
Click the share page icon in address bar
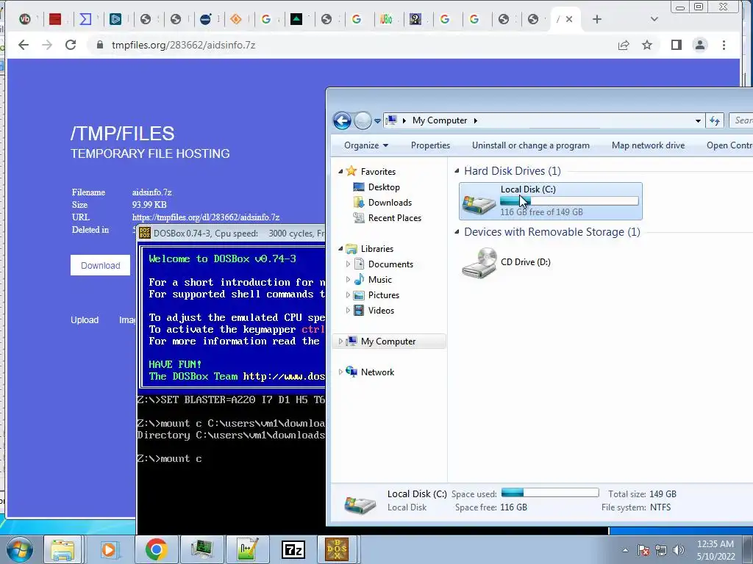tap(624, 45)
